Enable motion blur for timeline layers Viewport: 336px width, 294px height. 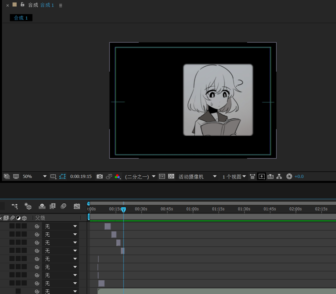click(x=64, y=206)
